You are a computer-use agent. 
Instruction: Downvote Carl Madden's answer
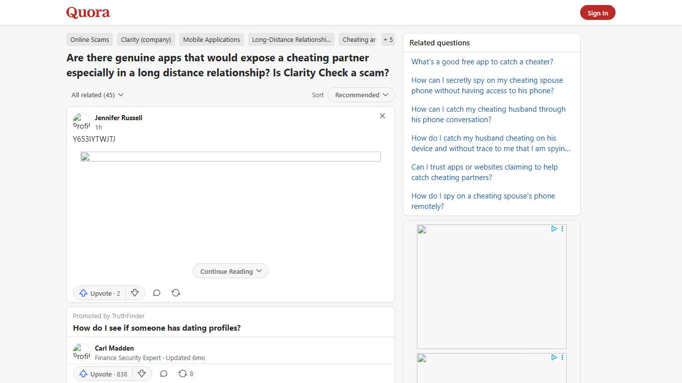click(x=142, y=374)
